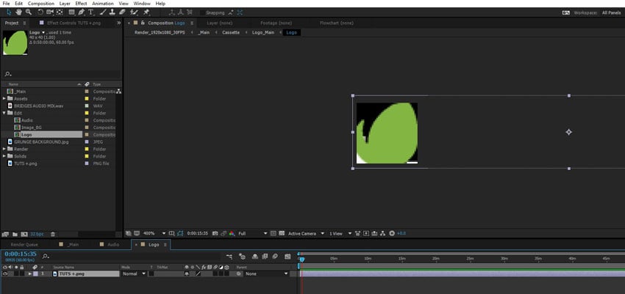Hide the TUTS +.png layer
This screenshot has height=294, width=625.
click(5, 273)
